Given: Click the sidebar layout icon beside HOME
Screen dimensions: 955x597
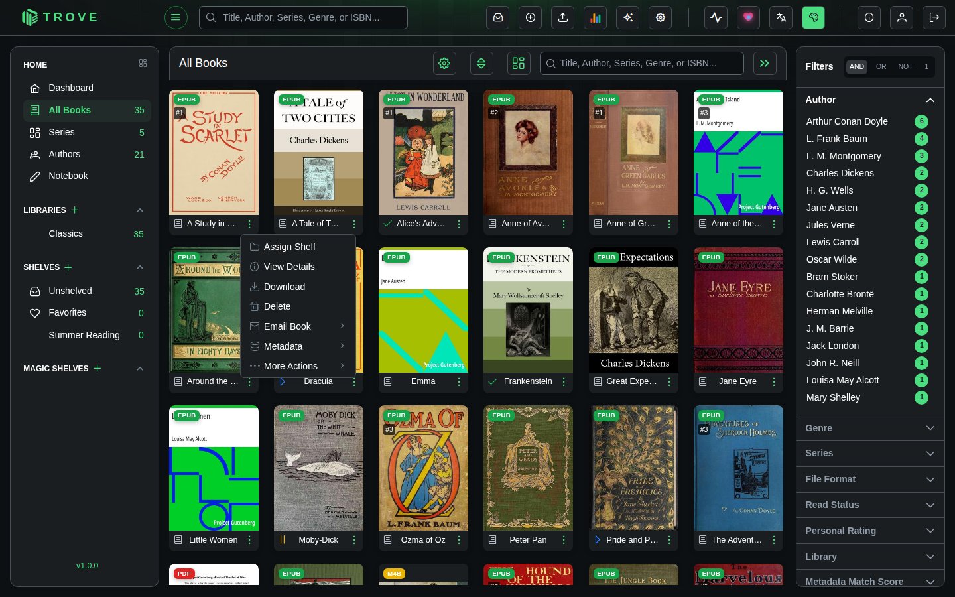Looking at the screenshot, I should pyautogui.click(x=143, y=63).
